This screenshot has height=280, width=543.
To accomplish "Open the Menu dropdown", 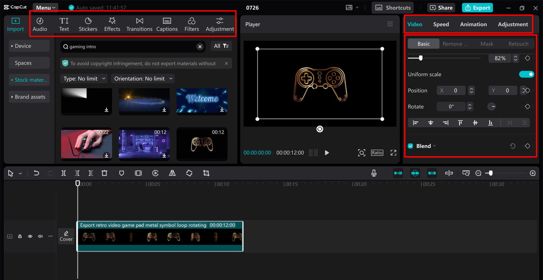I will coord(45,8).
